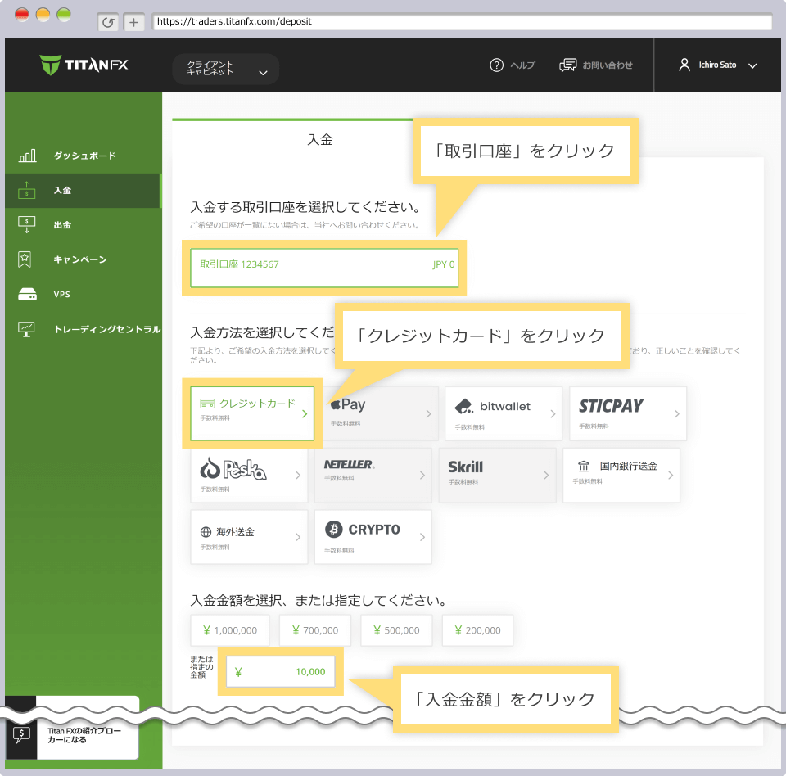This screenshot has height=776, width=786.
Task: Pick the ¥ 500,000 preset amount
Action: click(x=396, y=630)
